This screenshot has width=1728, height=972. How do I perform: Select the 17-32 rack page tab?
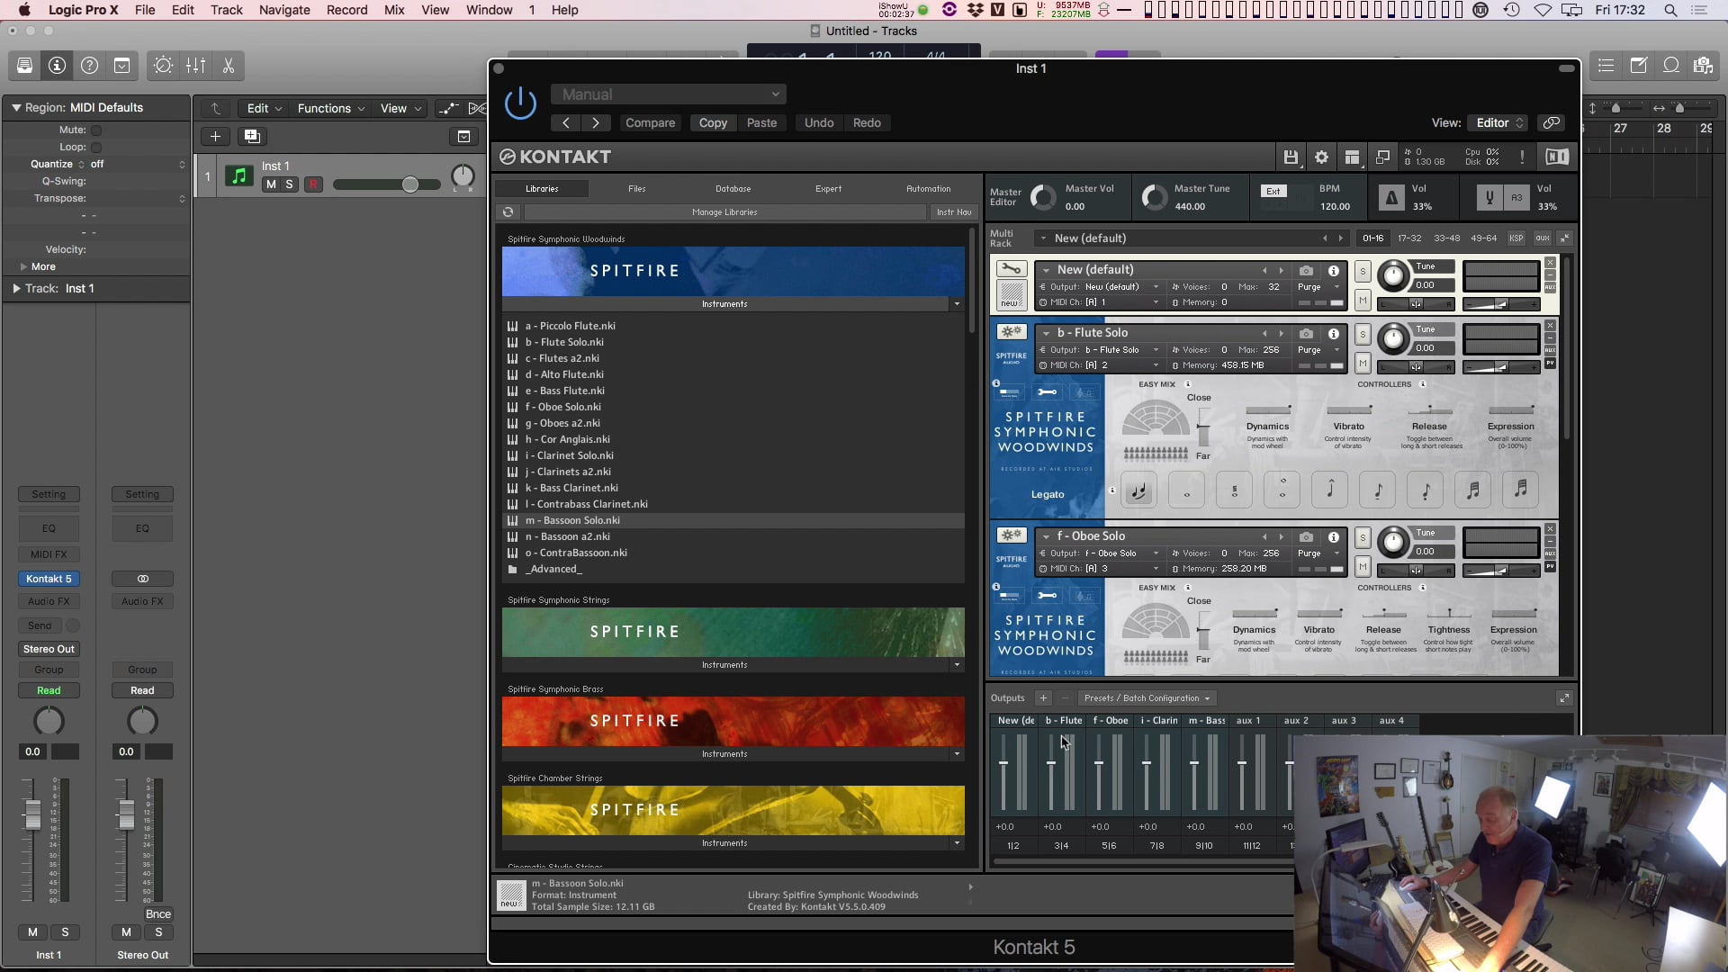pyautogui.click(x=1409, y=238)
